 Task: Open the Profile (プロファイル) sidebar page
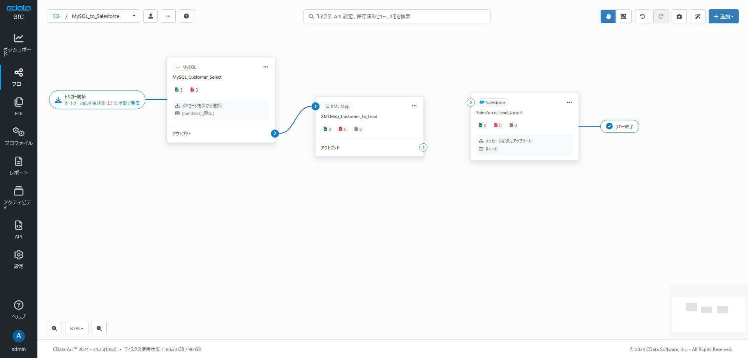18,136
